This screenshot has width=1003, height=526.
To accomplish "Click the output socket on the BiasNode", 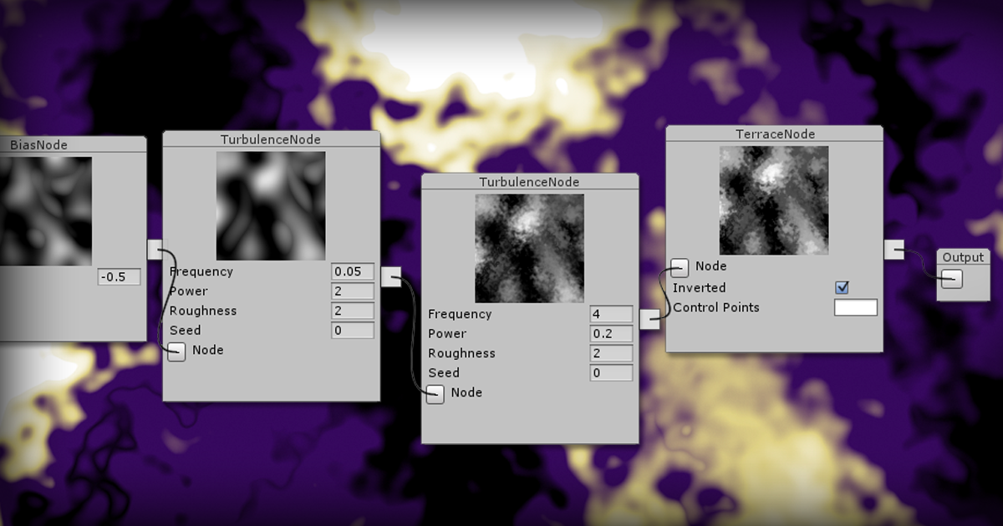I will [x=155, y=249].
